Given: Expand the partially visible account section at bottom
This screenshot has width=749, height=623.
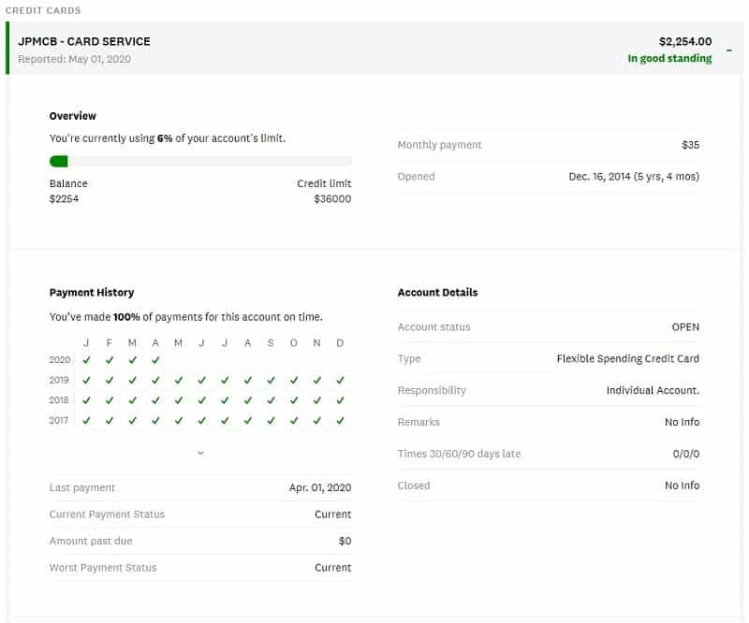Looking at the screenshot, I should (x=374, y=617).
